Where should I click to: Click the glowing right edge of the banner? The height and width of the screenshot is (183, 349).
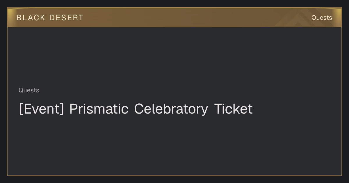pyautogui.click(x=340, y=17)
